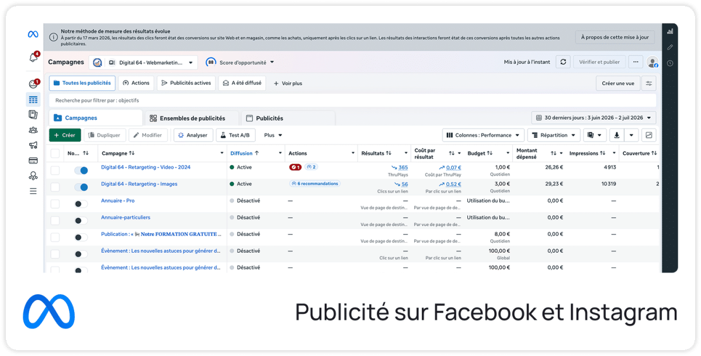Click the Créer une vue button
The image size is (701, 356).
click(x=618, y=83)
